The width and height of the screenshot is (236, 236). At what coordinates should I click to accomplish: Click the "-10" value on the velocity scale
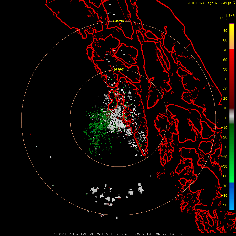pyautogui.click(x=224, y=128)
